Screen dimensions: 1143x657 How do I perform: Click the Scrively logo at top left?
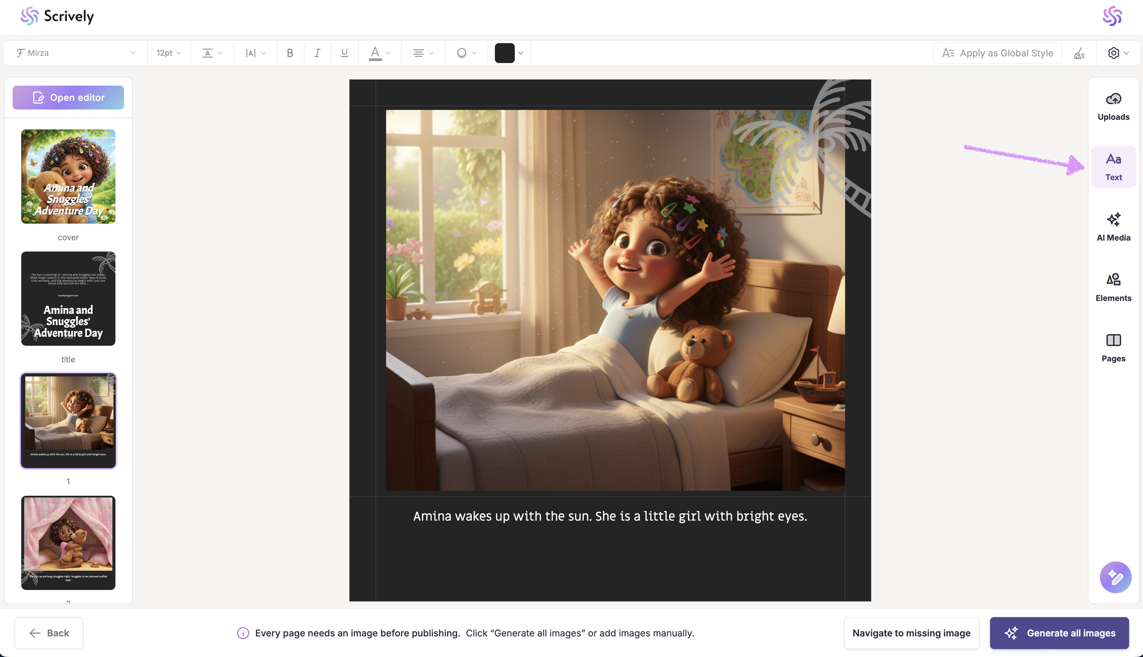coord(57,16)
